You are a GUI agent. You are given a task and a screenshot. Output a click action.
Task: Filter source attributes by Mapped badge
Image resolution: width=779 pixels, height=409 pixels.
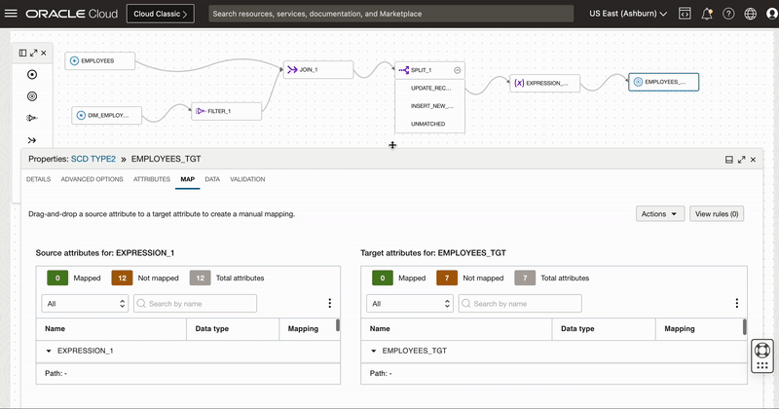[57, 278]
